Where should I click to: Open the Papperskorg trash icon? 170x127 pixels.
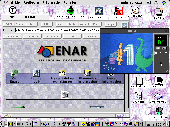159,111
